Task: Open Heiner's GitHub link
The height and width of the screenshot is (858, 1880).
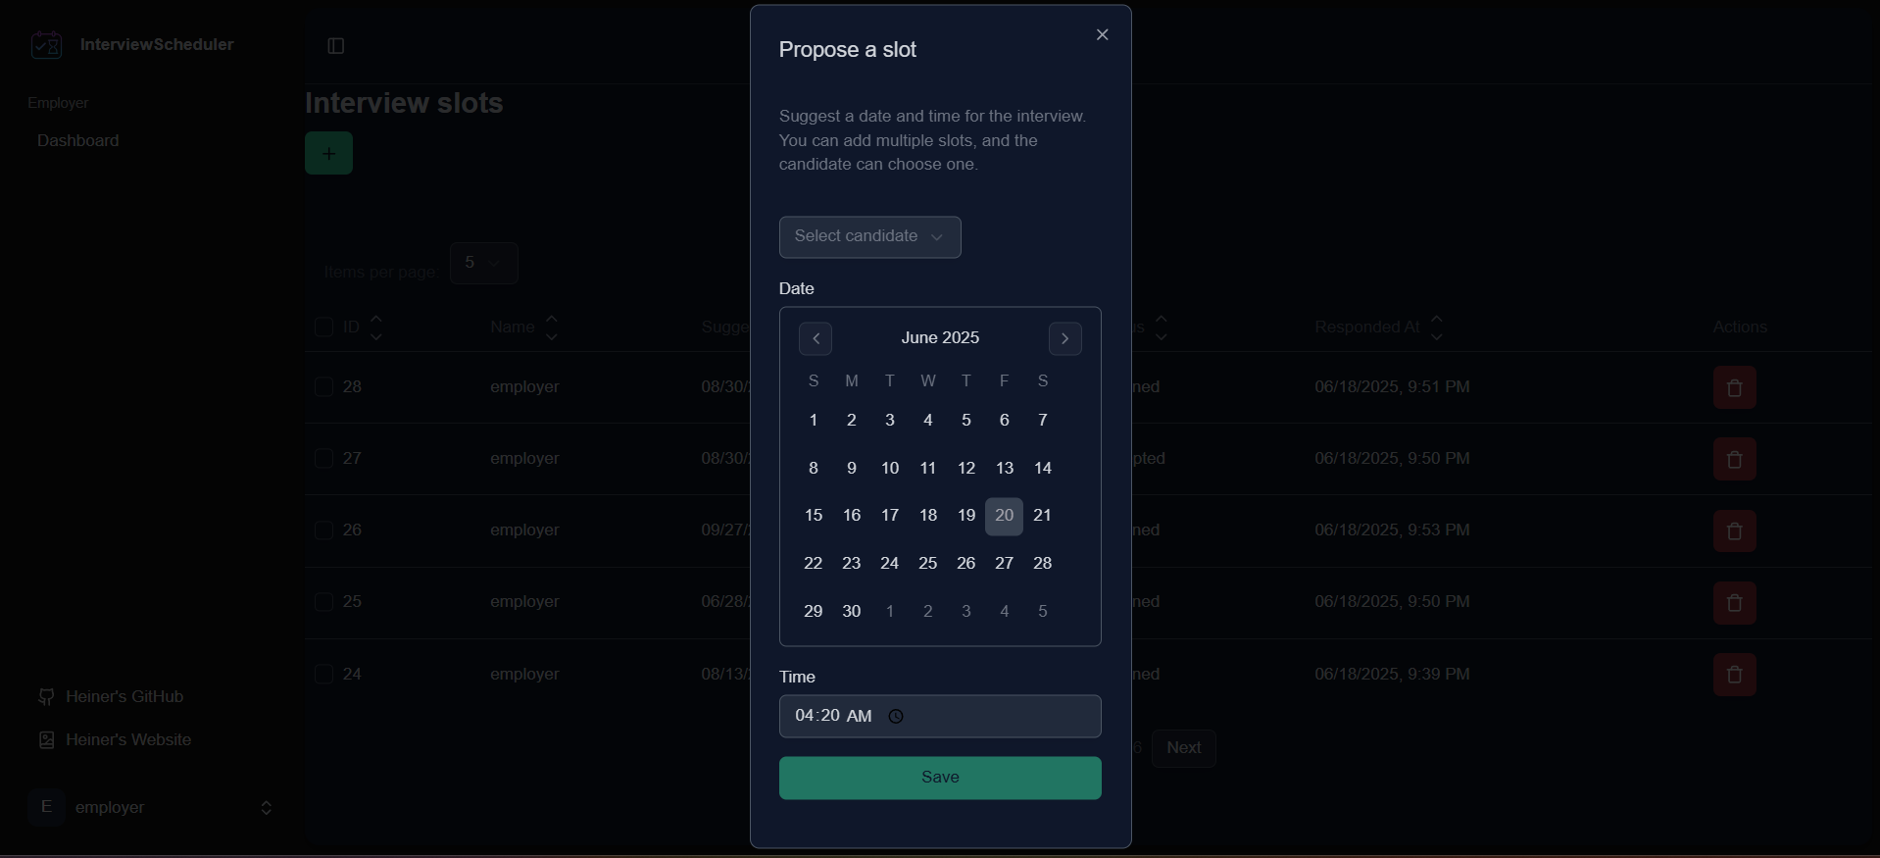Action: tap(124, 697)
